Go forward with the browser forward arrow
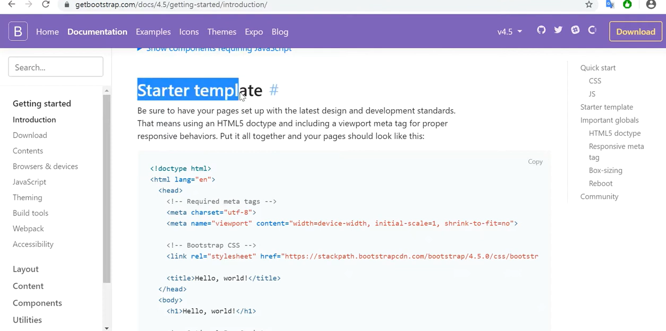This screenshot has width=666, height=331. [x=29, y=5]
